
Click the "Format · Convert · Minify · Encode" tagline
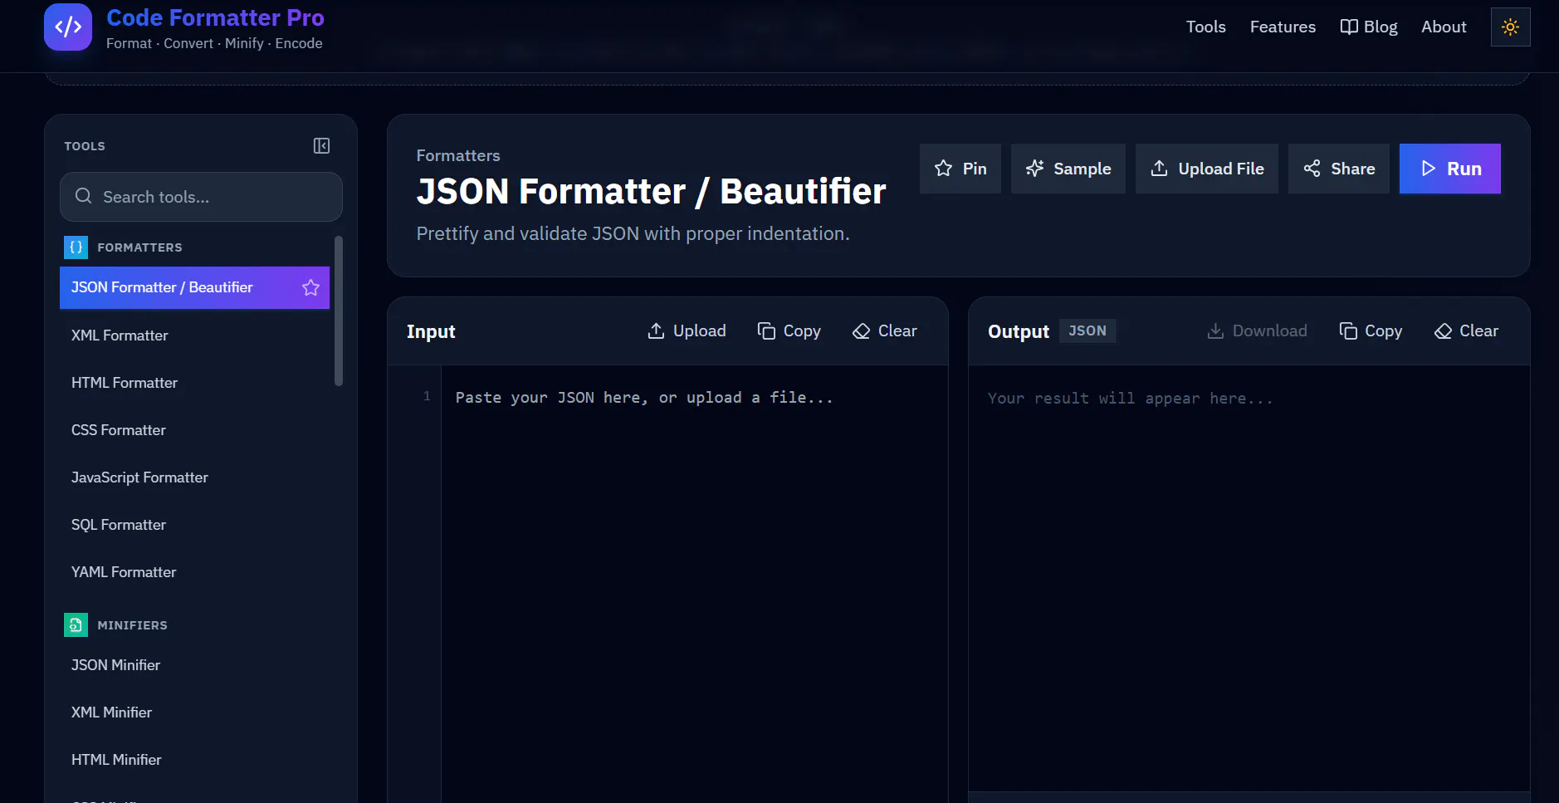coord(214,43)
